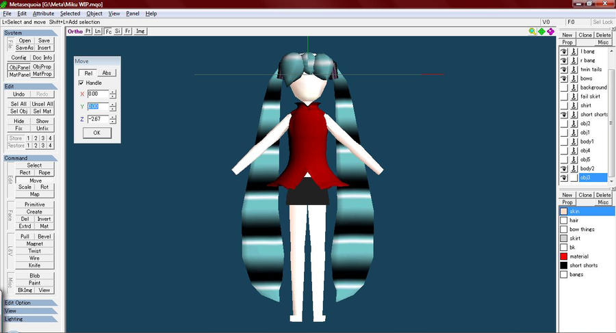Toggle lock icon of background object
Image resolution: width=616 pixels, height=333 pixels.
click(x=574, y=88)
